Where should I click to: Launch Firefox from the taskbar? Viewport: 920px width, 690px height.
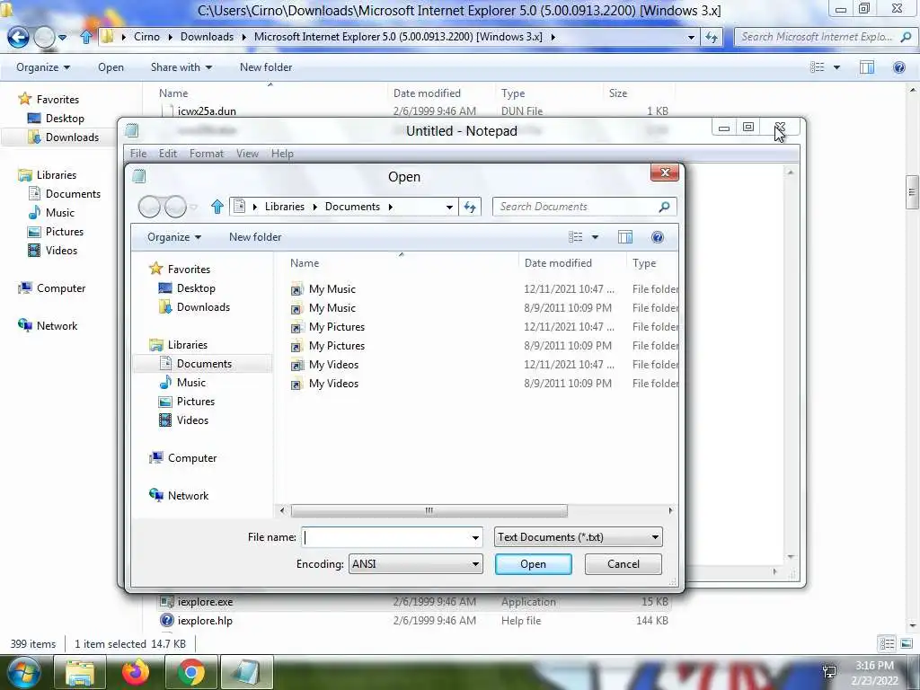pyautogui.click(x=135, y=672)
